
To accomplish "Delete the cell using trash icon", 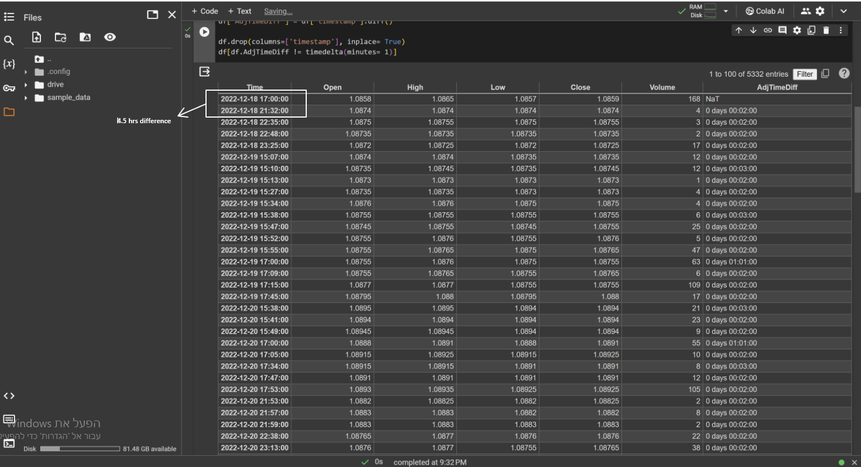I will click(x=826, y=30).
